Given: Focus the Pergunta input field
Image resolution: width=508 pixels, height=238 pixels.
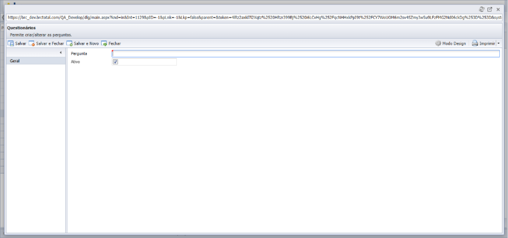Looking at the screenshot, I should click(x=305, y=54).
